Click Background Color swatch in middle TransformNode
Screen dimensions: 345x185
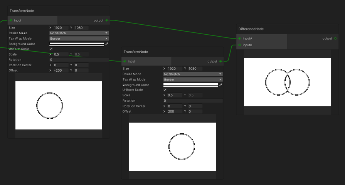coord(190,85)
